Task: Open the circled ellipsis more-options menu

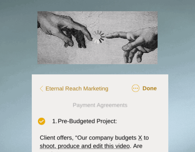Action: click(x=135, y=88)
